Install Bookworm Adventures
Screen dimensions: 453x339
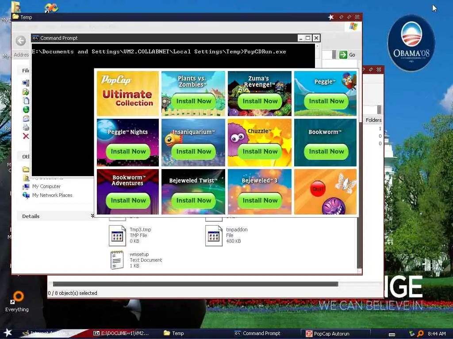click(128, 201)
